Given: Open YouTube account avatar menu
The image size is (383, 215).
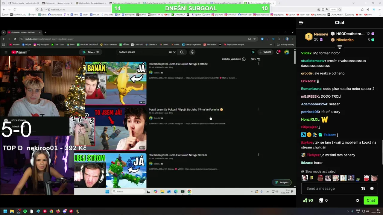Looking at the screenshot, I should (x=287, y=52).
